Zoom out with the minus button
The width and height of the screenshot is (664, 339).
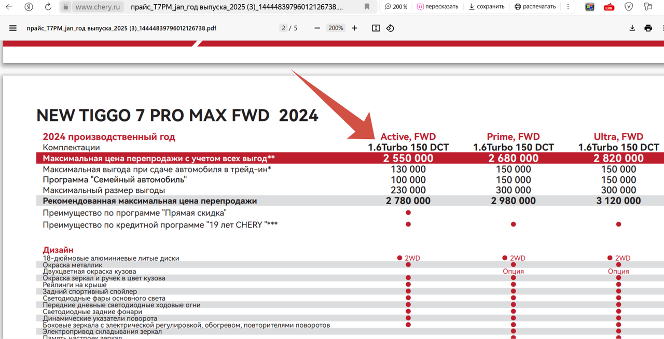tap(317, 28)
